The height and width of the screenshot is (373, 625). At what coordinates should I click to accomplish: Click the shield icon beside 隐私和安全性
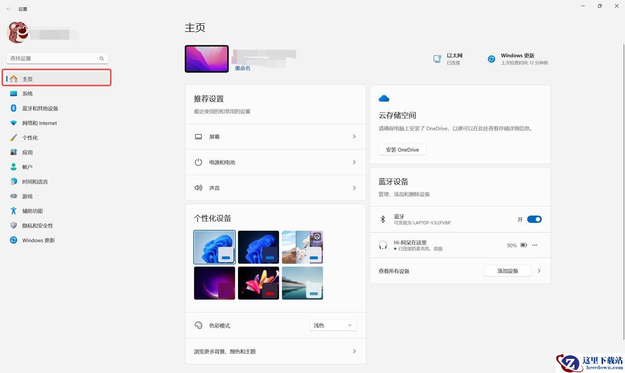point(14,226)
